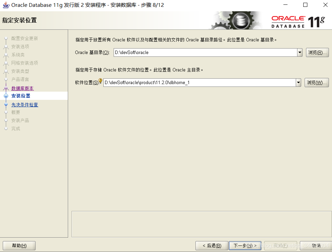Screen dimensions: 332x252
Task: Click the 系统类 step text
Action: click(x=18, y=55)
